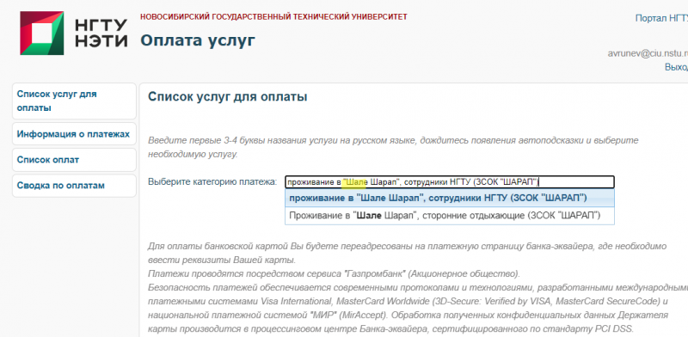
Task: Click the university name header text
Action: click(273, 17)
